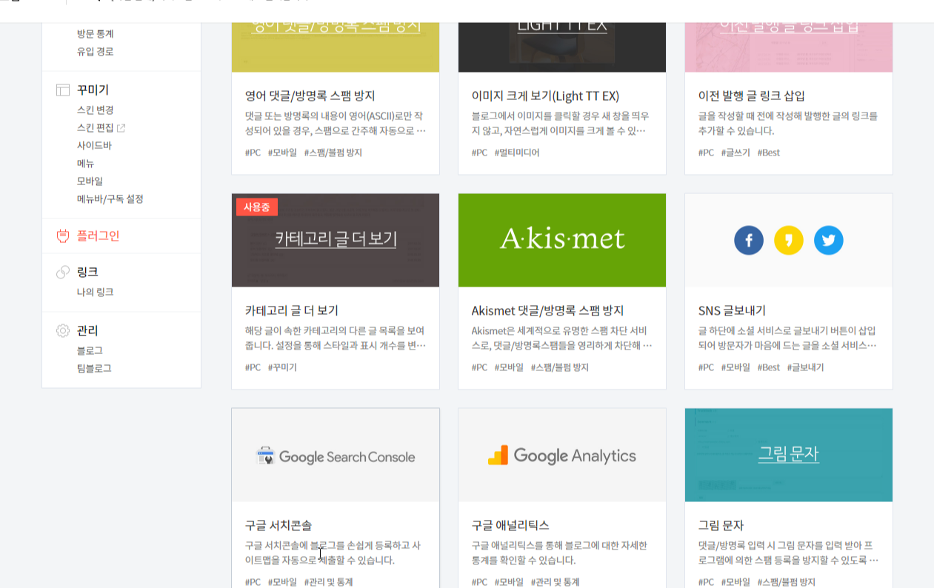934x588 pixels.
Task: Click title 이미지 크게 보기(Light TT EX)
Action: (545, 96)
